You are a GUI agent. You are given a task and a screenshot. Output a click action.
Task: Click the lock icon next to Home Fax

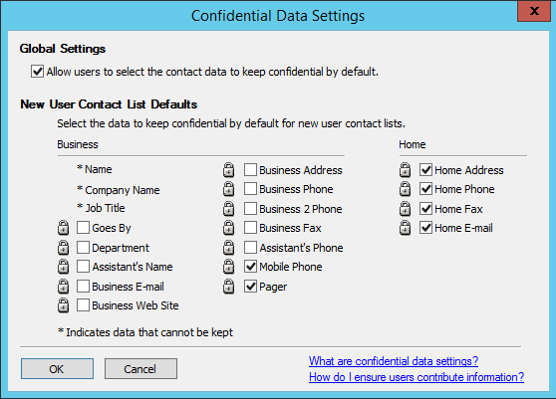click(x=405, y=209)
